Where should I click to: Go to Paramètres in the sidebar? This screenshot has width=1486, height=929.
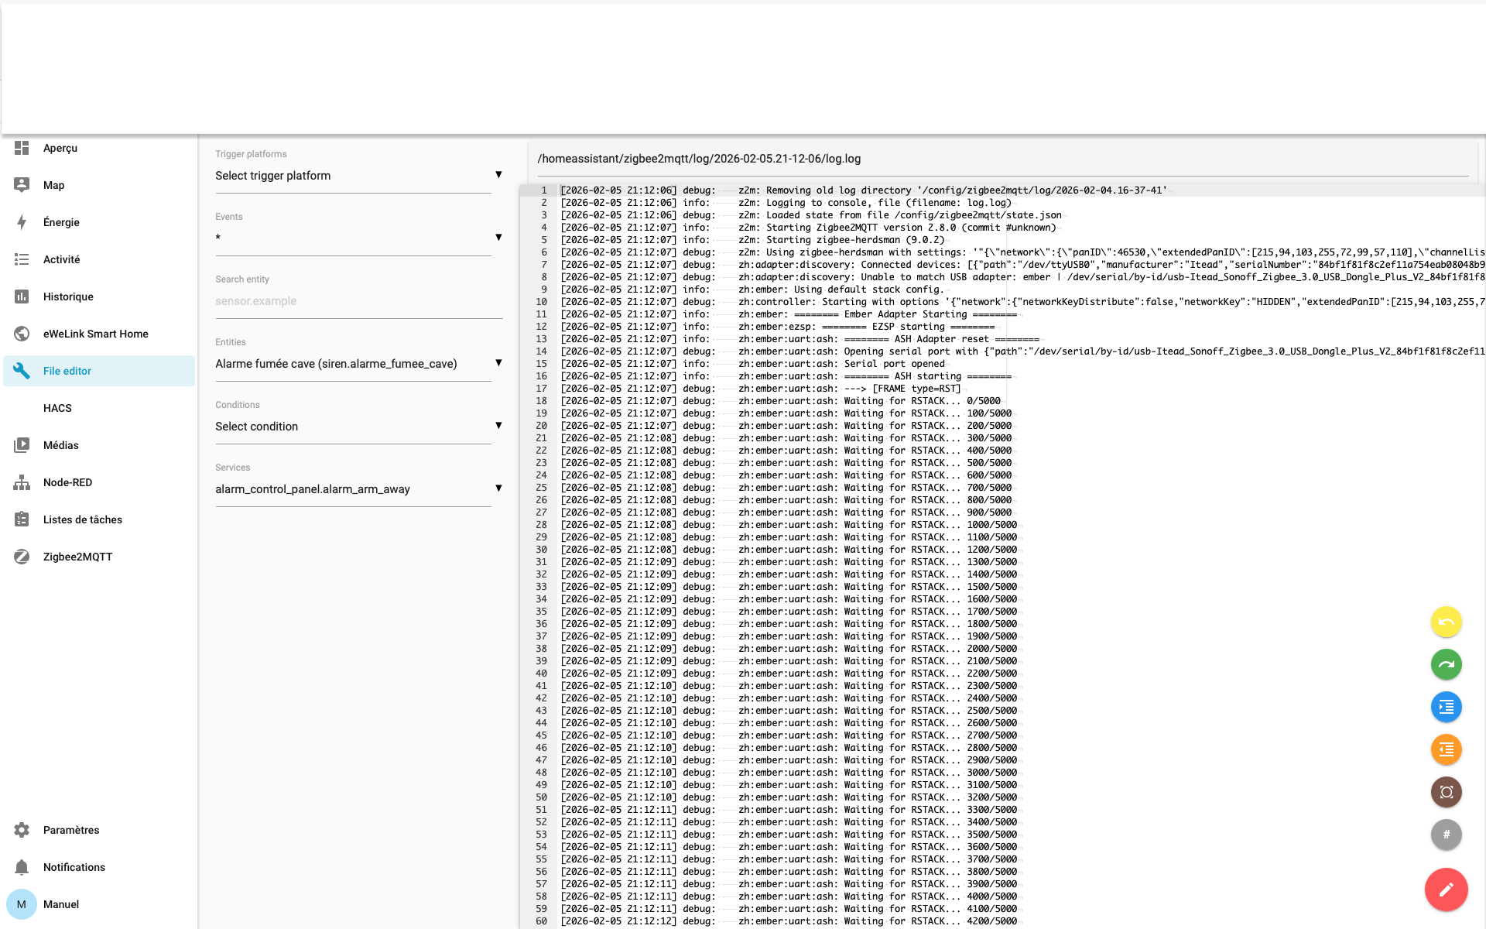70,830
